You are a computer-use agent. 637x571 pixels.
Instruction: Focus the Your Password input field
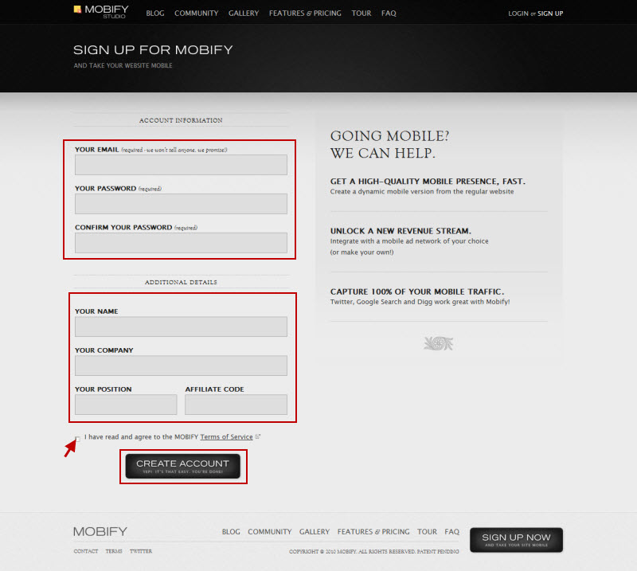(181, 204)
